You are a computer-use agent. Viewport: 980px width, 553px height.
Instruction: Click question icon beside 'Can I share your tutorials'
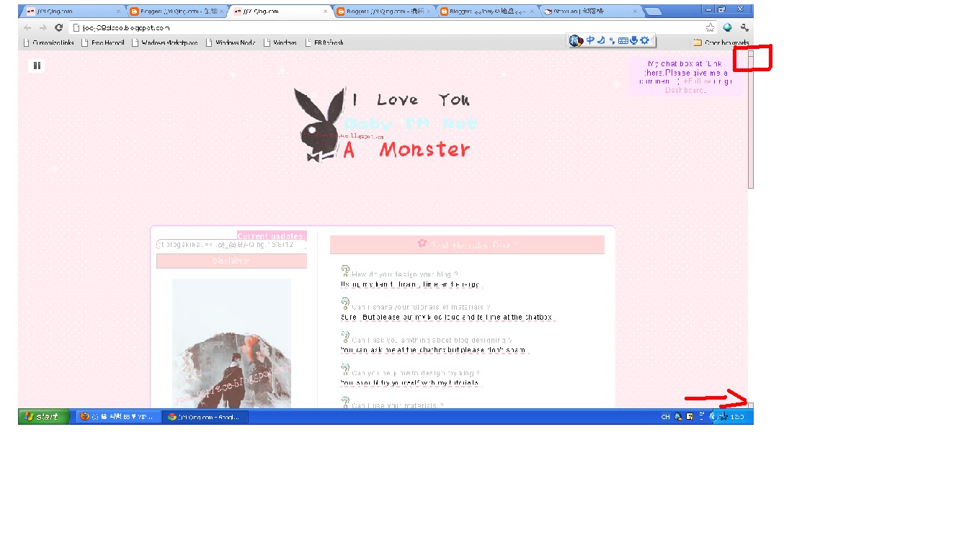coord(345,304)
